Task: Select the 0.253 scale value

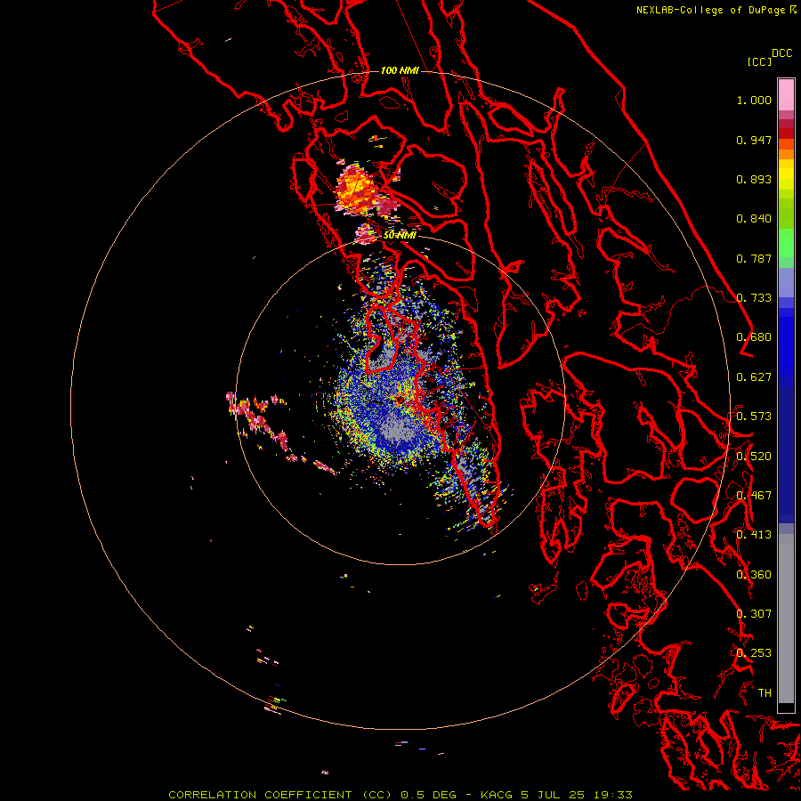Action: (754, 653)
